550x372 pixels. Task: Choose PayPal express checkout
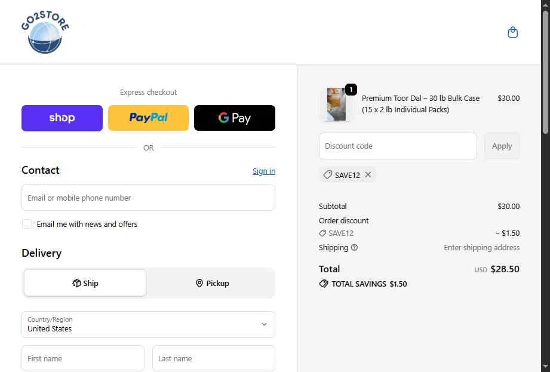tap(148, 118)
